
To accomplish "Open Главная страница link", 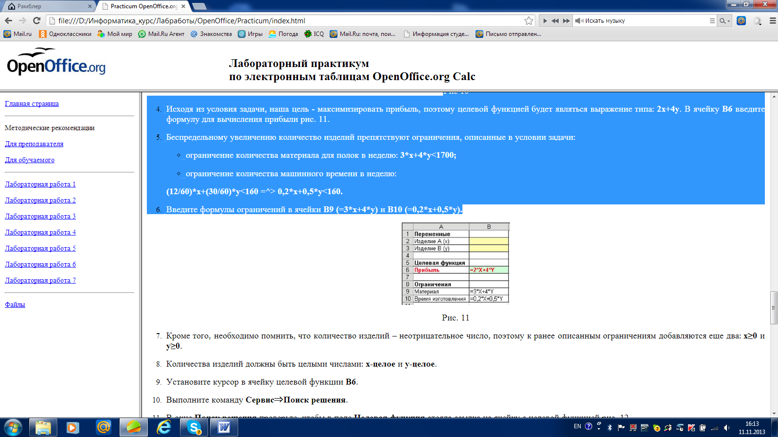I will pos(32,103).
